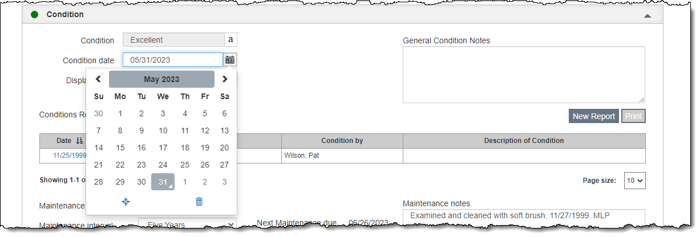Click the trash icon to clear date
The height and width of the screenshot is (237, 700).
point(199,201)
